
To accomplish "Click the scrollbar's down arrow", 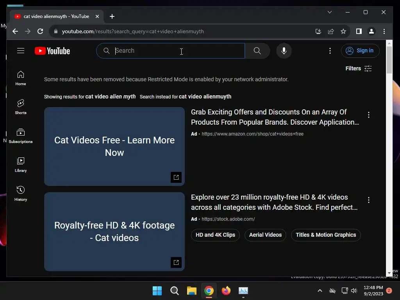I will tap(389, 273).
